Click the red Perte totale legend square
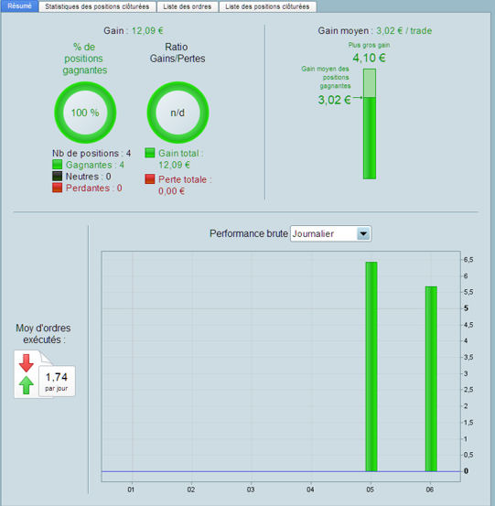495x506 pixels. pyautogui.click(x=150, y=179)
